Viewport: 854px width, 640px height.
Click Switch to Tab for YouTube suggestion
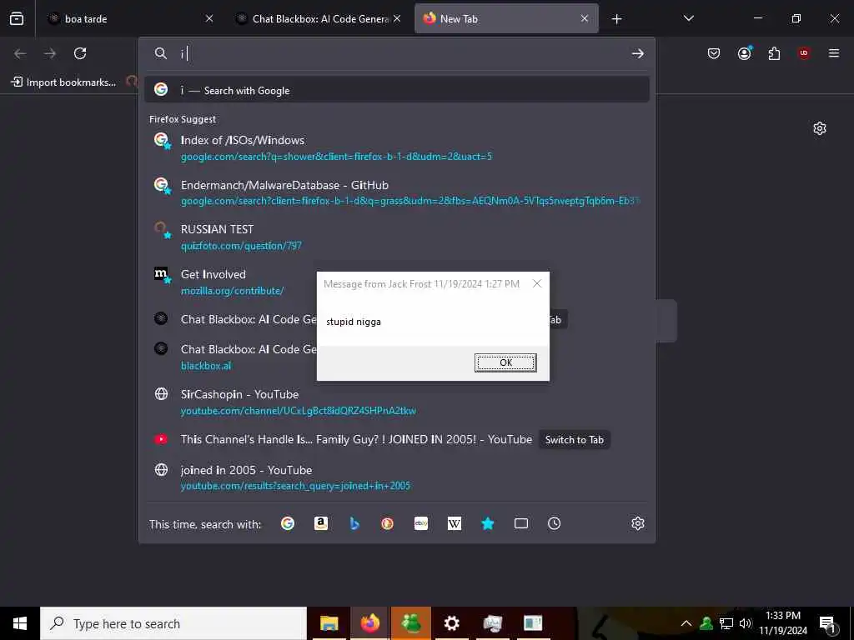[x=574, y=440]
